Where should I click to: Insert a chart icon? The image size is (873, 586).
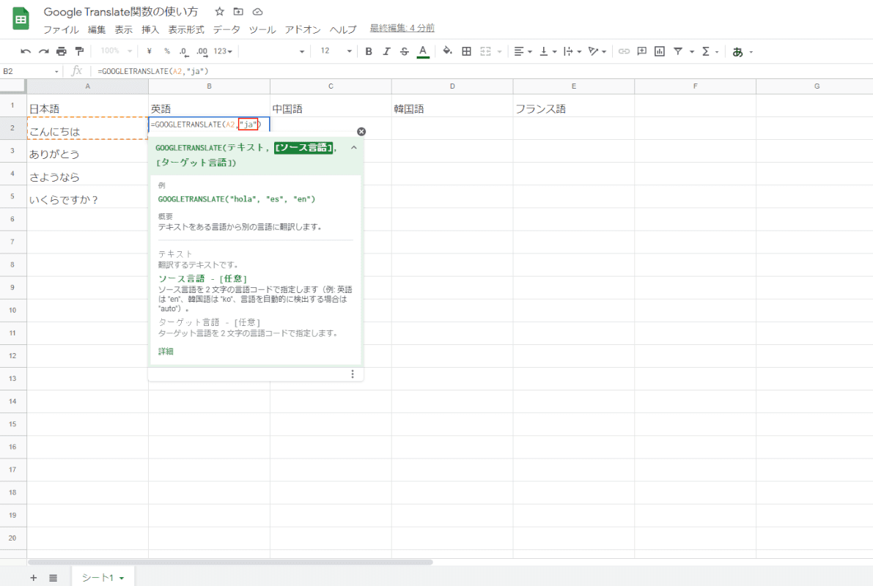tap(660, 51)
